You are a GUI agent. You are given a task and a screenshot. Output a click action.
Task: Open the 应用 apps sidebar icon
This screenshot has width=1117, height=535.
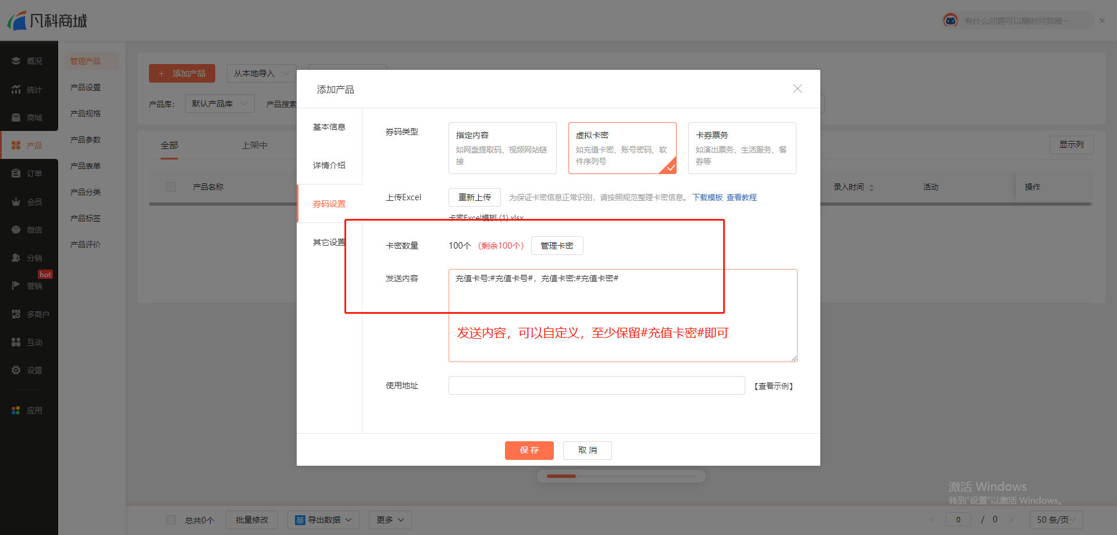pyautogui.click(x=16, y=410)
